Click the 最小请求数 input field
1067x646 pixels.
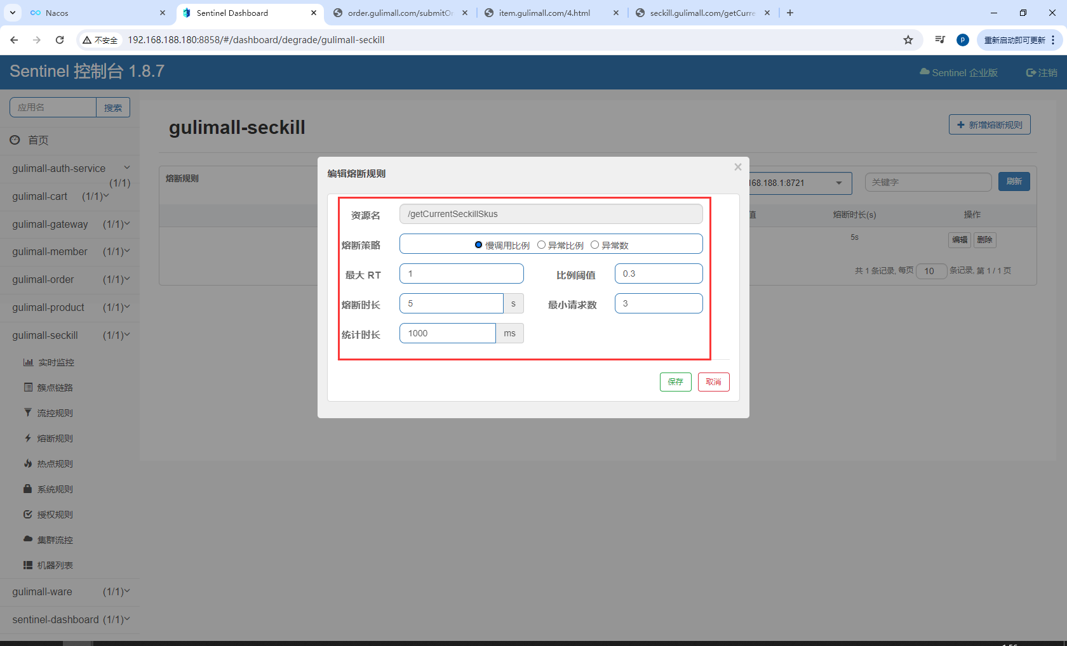pyautogui.click(x=659, y=303)
